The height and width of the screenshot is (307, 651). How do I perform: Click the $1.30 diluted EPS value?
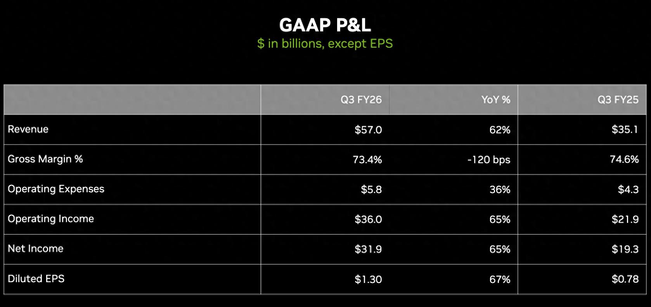coord(368,279)
